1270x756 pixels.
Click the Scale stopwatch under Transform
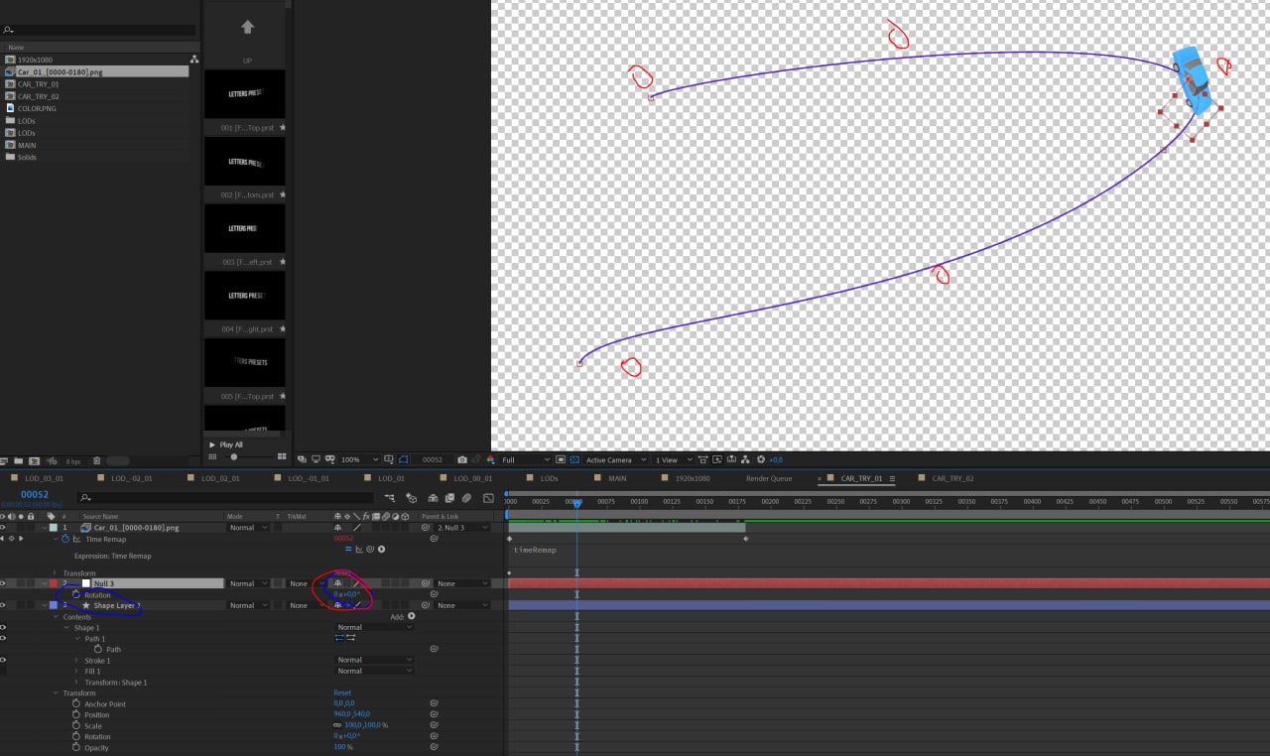76,725
